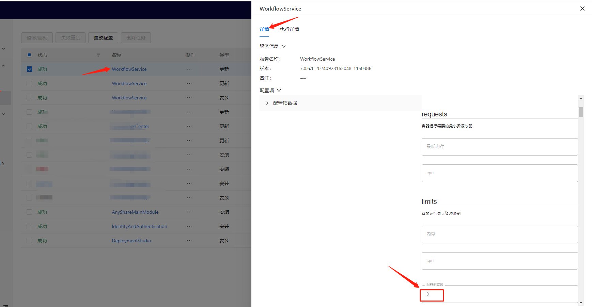The image size is (592, 307).
Task: Close the WorkflowService details panel
Action: (x=582, y=9)
